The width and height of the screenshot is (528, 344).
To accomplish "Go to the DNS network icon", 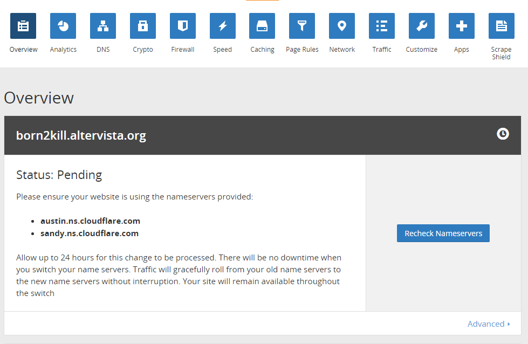I will tap(103, 26).
